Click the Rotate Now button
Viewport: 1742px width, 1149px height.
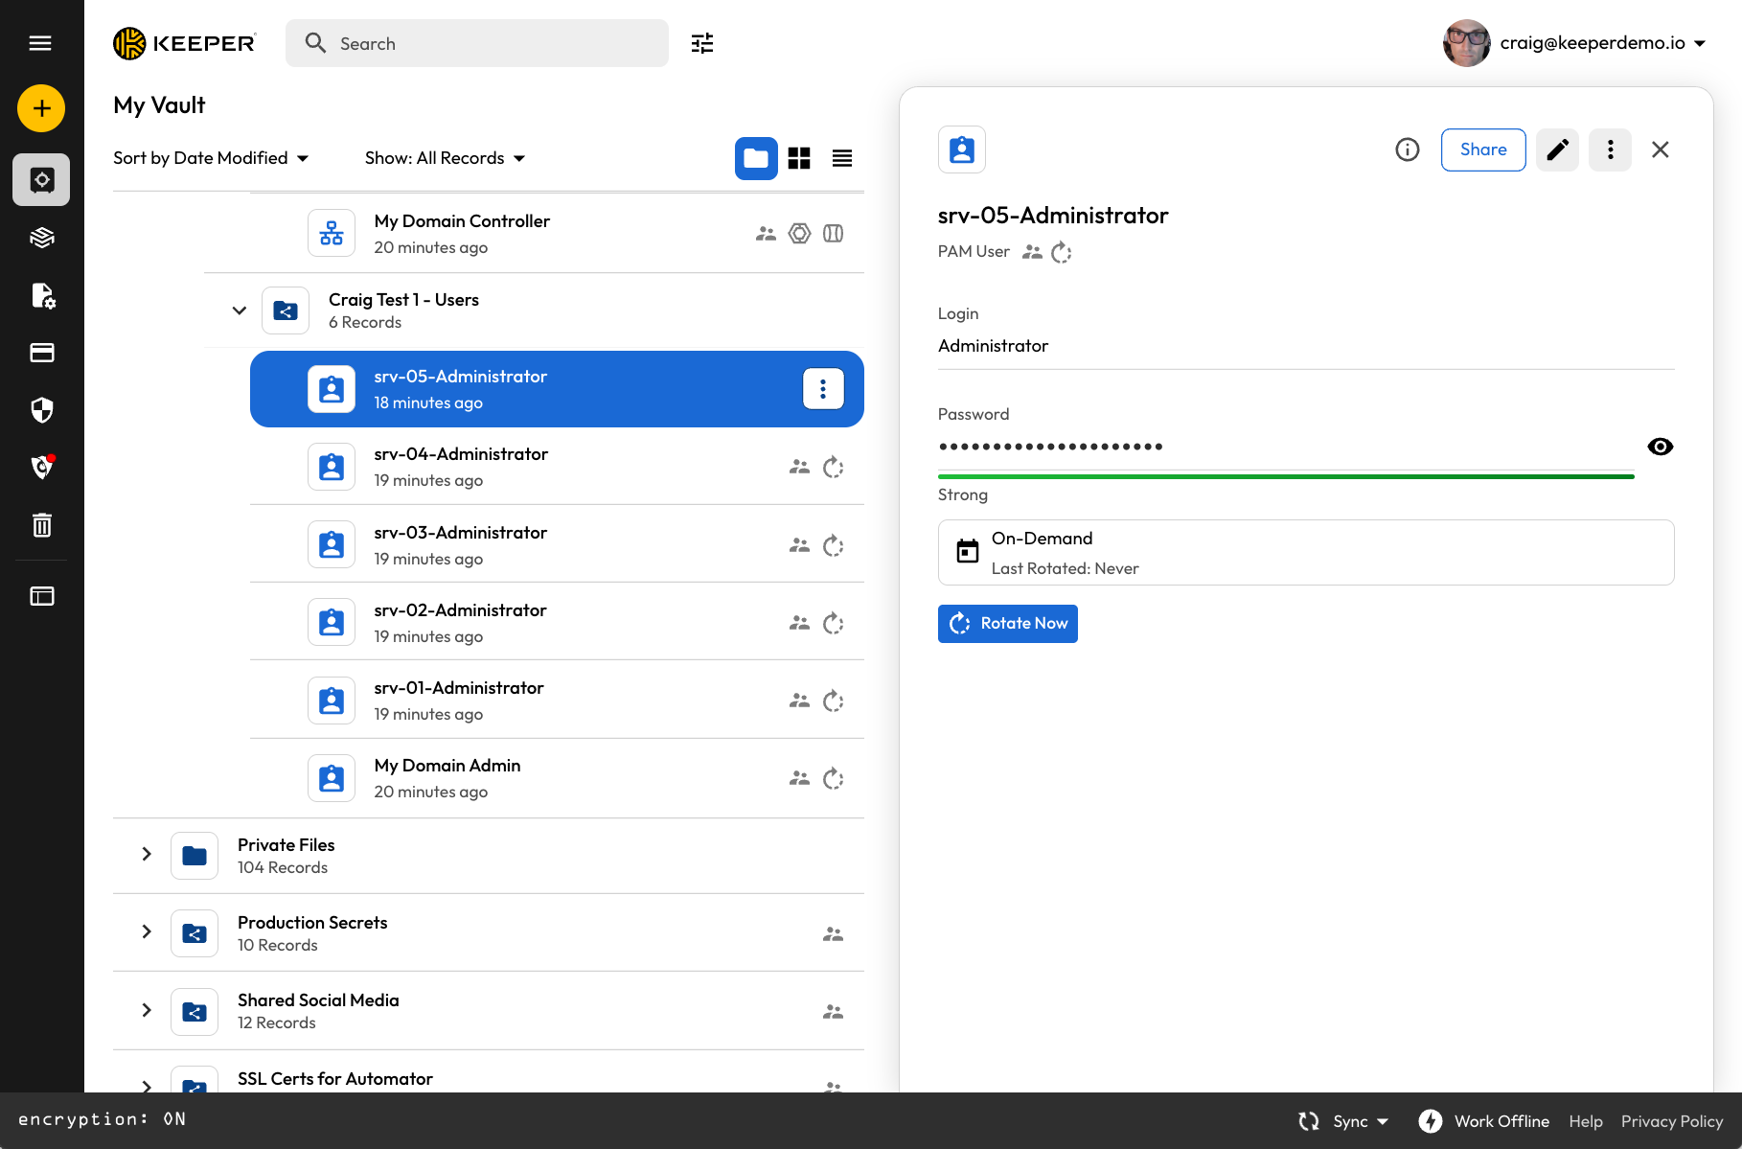click(x=1007, y=624)
